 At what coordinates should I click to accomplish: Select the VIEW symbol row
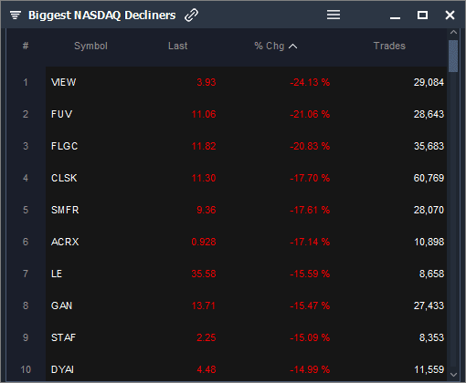[x=246, y=82]
